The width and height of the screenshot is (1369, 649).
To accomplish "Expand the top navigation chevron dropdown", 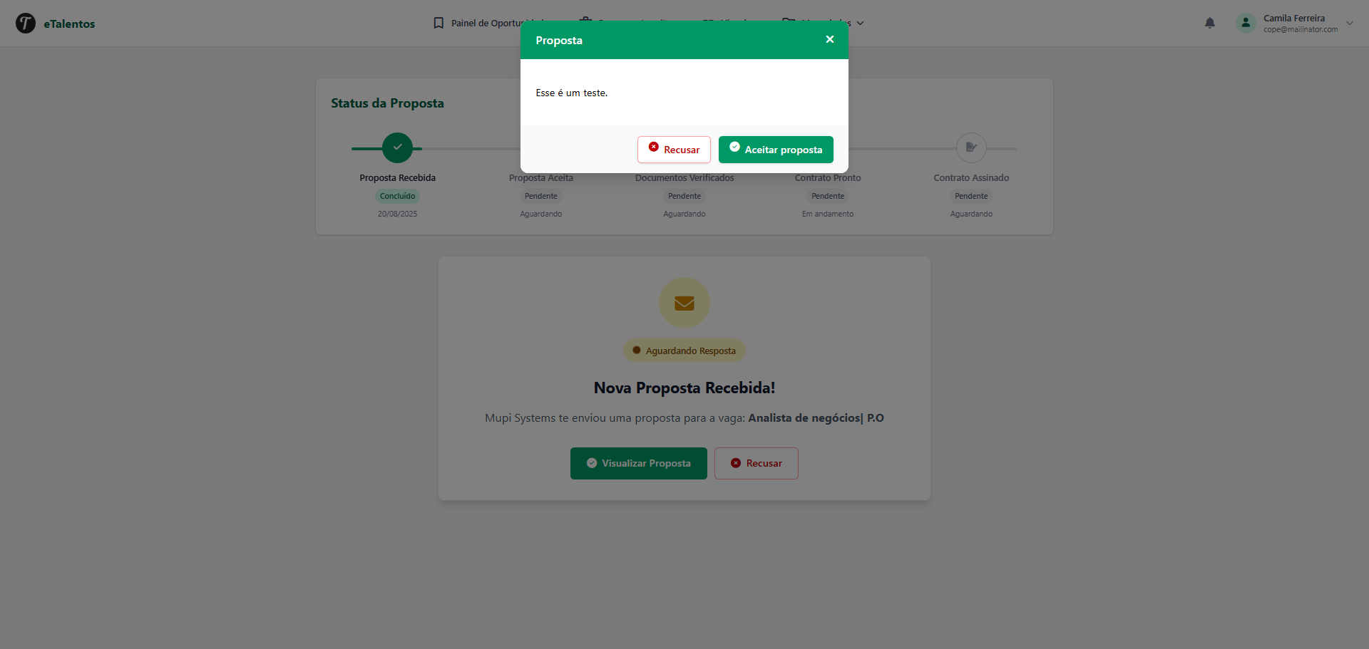I will (860, 24).
